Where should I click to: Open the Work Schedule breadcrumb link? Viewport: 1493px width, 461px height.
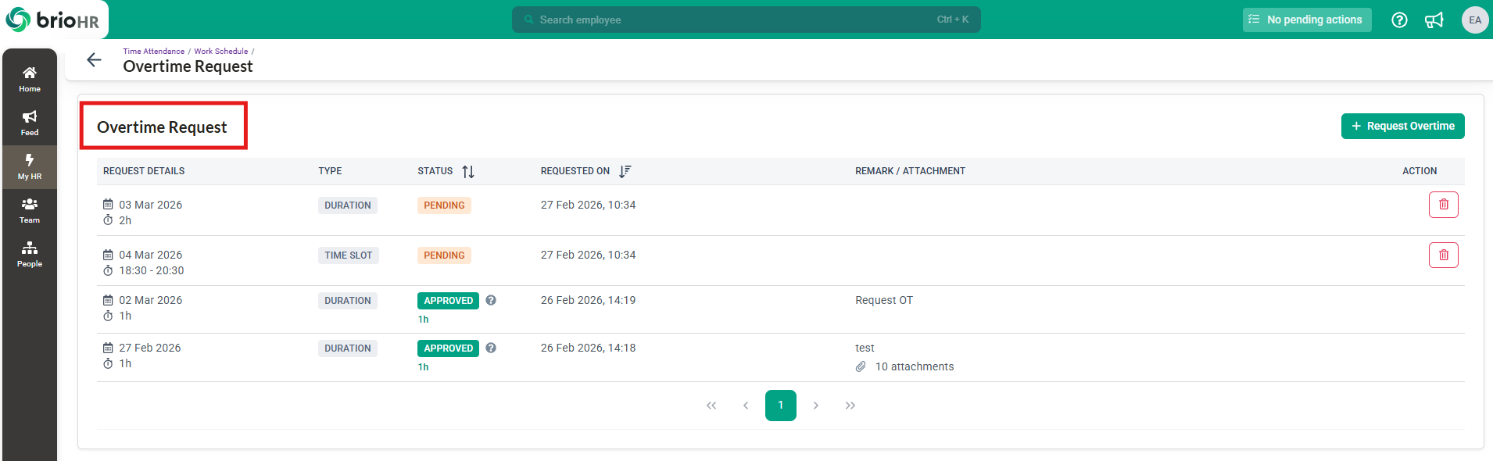point(221,51)
